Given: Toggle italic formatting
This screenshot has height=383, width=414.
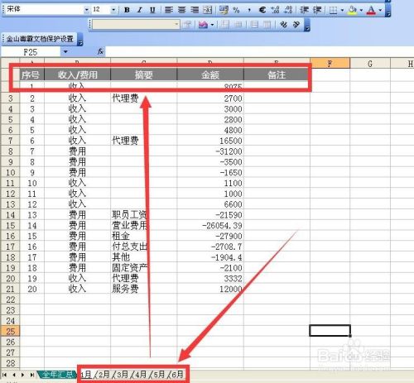Looking at the screenshot, I should [140, 10].
